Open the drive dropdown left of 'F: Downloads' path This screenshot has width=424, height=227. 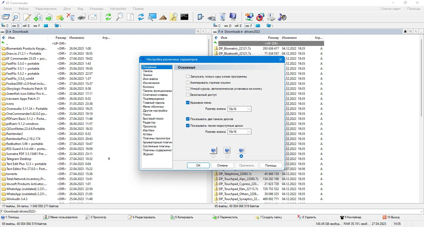pos(215,32)
